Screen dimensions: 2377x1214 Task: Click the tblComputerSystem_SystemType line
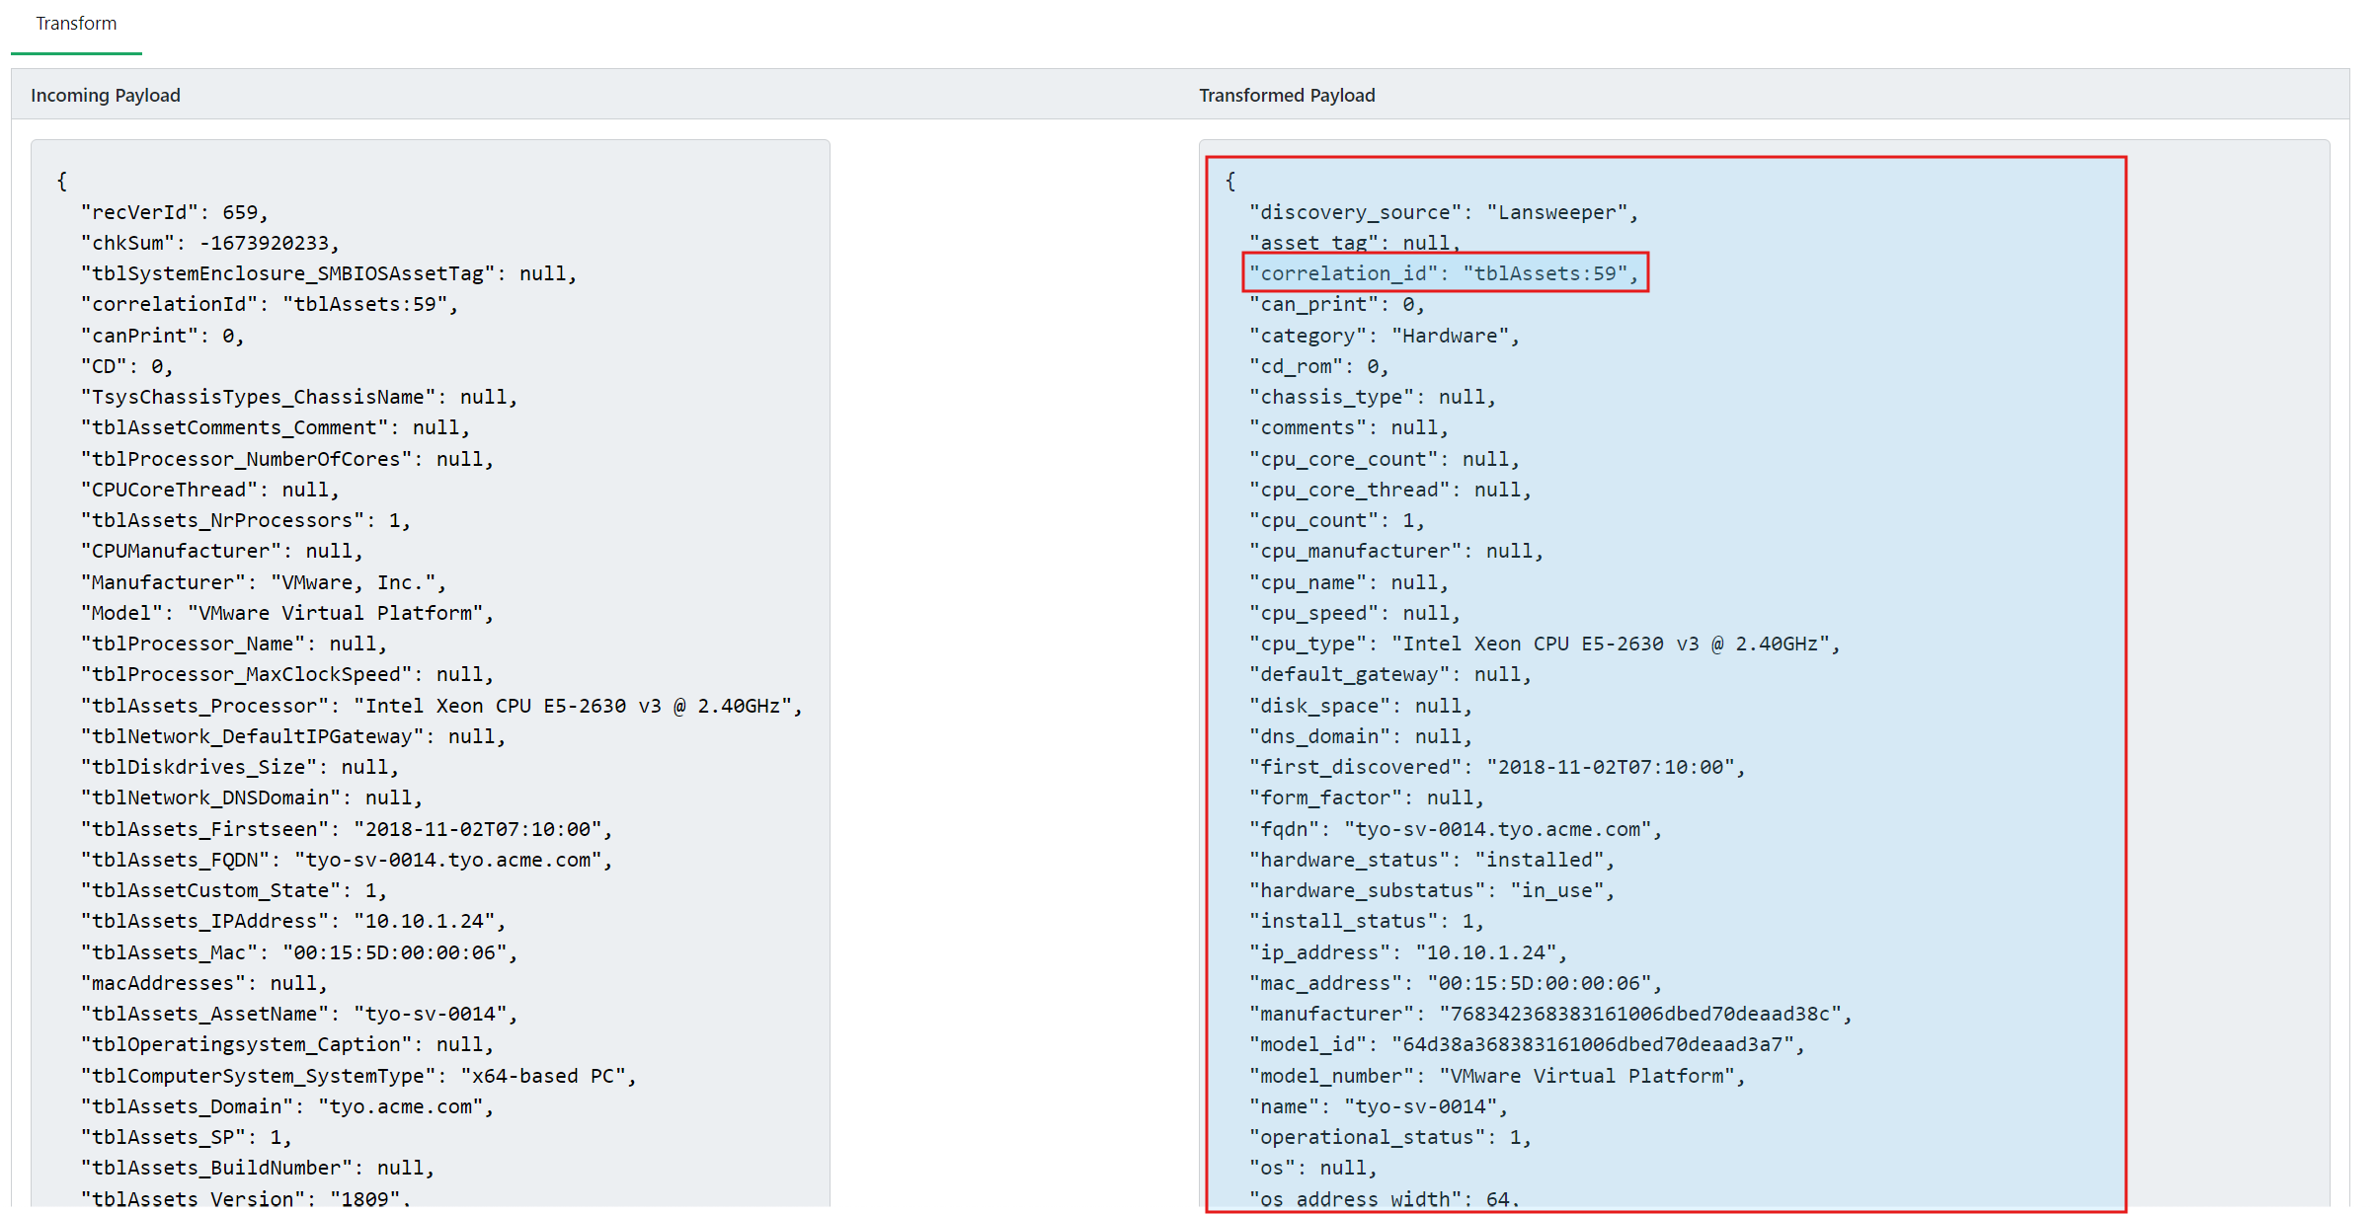click(358, 1076)
